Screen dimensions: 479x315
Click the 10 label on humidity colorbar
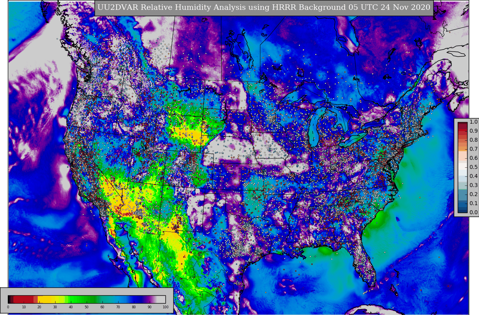click(x=24, y=307)
